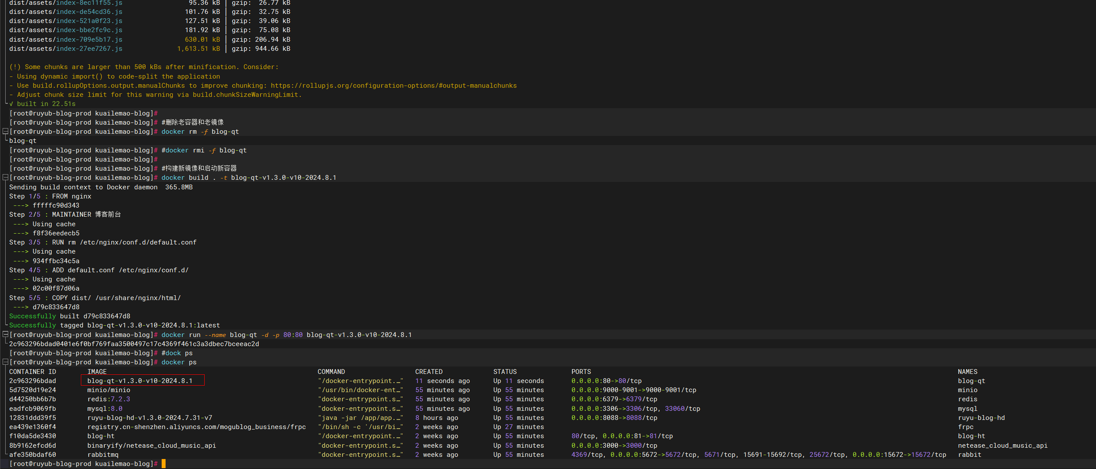Screen dimensions: 1096x469
Task: Click port mapping '0.0.0.0:80->80/tcp'
Action: [x=607, y=381]
